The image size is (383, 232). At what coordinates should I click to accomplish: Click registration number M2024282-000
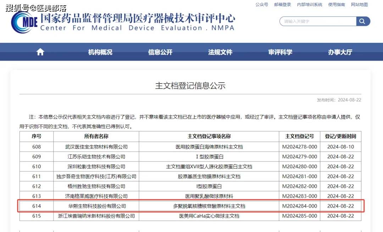(300, 186)
